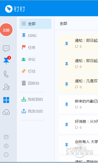Open the cloud drive icon
This screenshot has width=98, height=163.
[x=6, y=112]
